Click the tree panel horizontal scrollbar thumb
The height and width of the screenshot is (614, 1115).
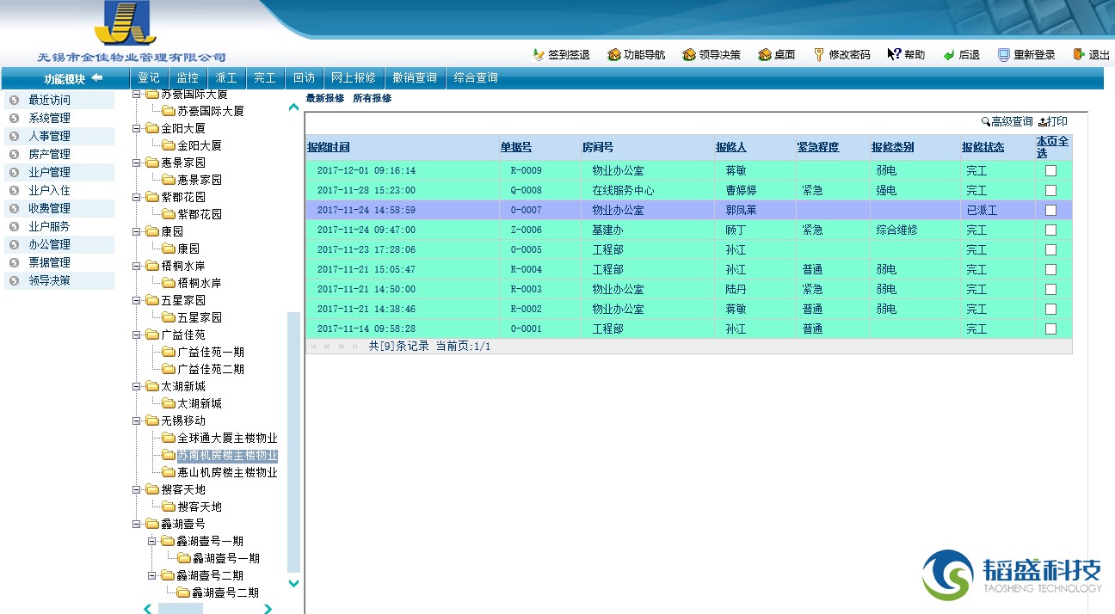181,608
